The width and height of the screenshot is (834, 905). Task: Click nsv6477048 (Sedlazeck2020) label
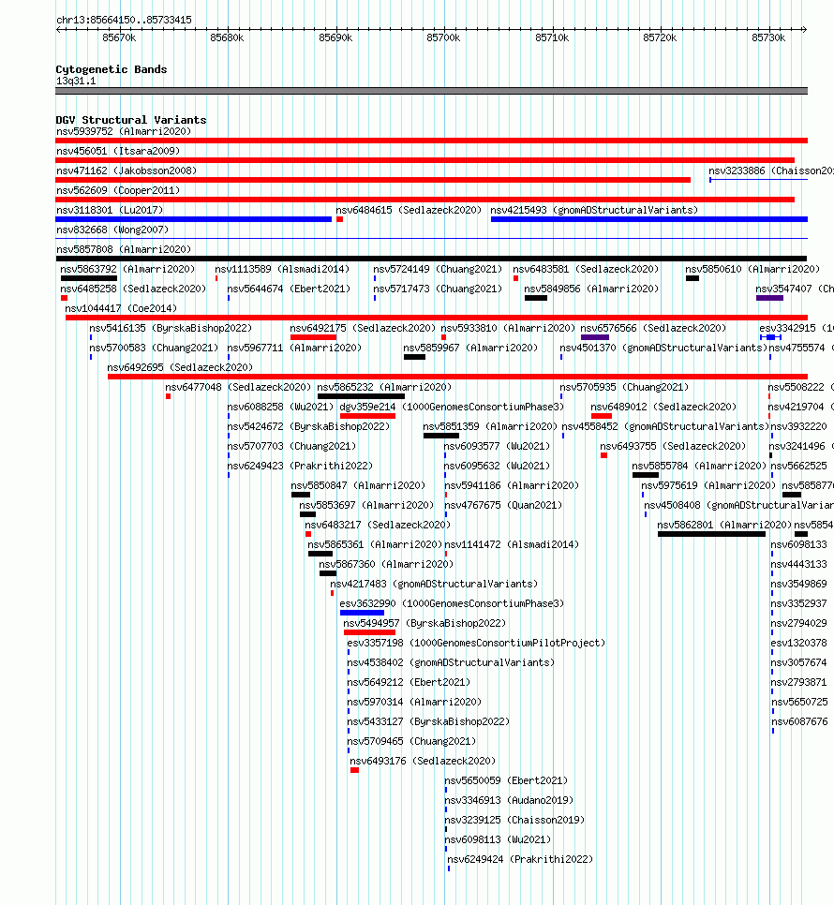click(x=238, y=387)
